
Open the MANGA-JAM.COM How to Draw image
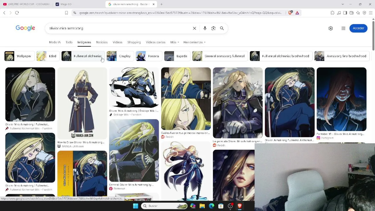click(82, 103)
